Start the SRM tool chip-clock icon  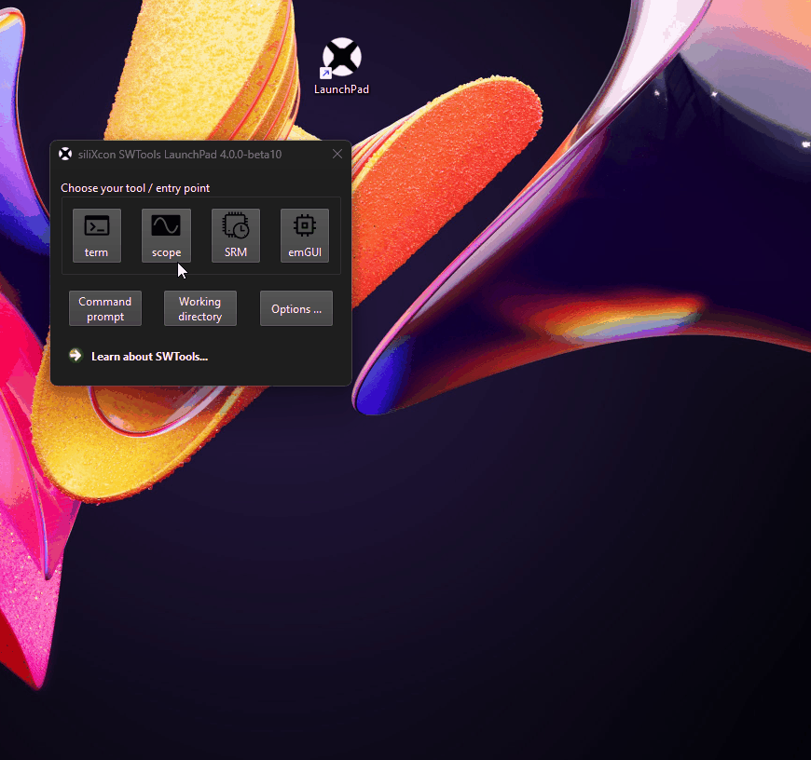235,225
